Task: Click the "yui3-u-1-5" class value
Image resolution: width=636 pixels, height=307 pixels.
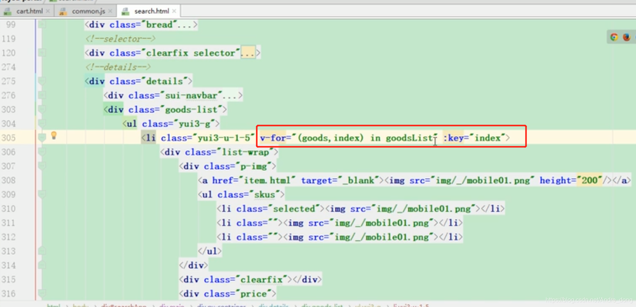Action: 224,138
